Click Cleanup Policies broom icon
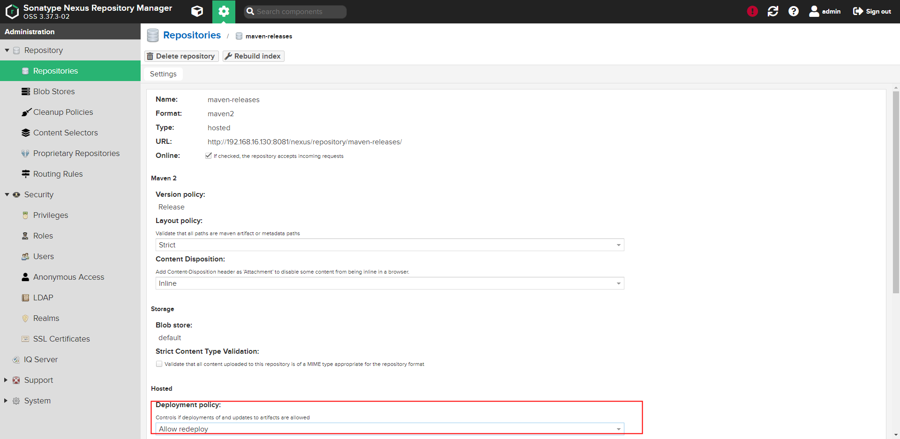This screenshot has height=439, width=900. click(26, 112)
